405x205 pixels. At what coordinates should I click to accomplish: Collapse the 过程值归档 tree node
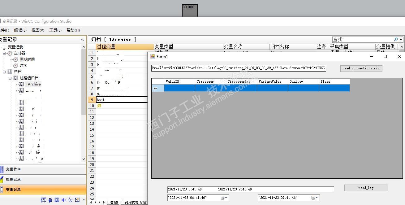10,78
